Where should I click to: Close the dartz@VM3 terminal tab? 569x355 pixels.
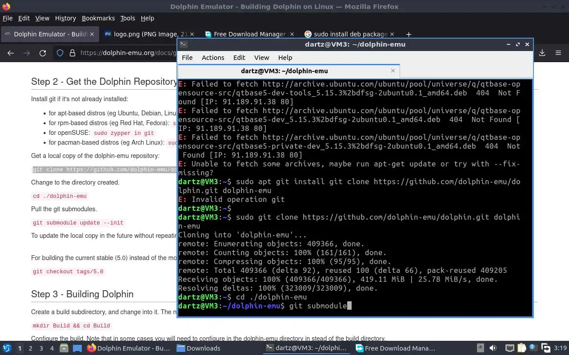393,71
